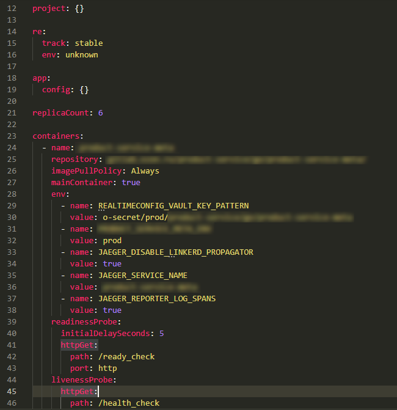The width and height of the screenshot is (397, 410).
Task: Click the value 'unknown' on line 16
Action: click(x=82, y=55)
